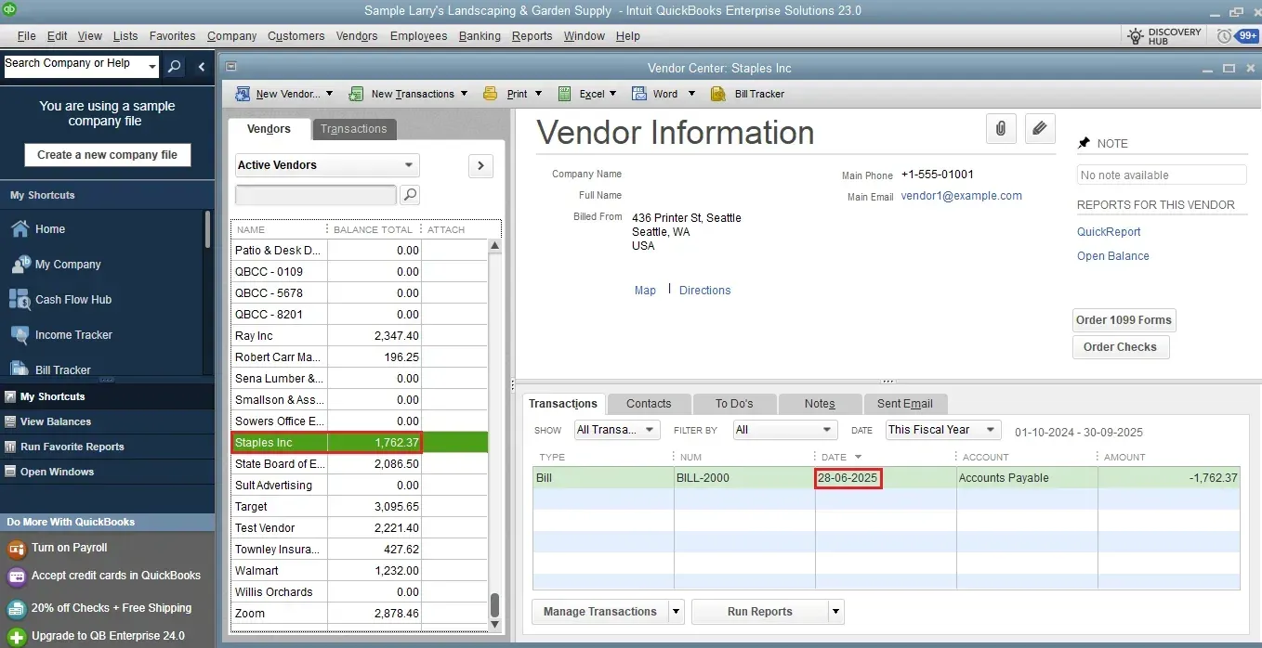
Task: Click the Order 1099 Forms button
Action: 1123,320
